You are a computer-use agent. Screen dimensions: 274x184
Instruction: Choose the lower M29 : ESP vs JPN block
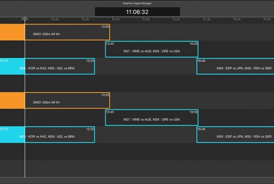click(x=235, y=134)
